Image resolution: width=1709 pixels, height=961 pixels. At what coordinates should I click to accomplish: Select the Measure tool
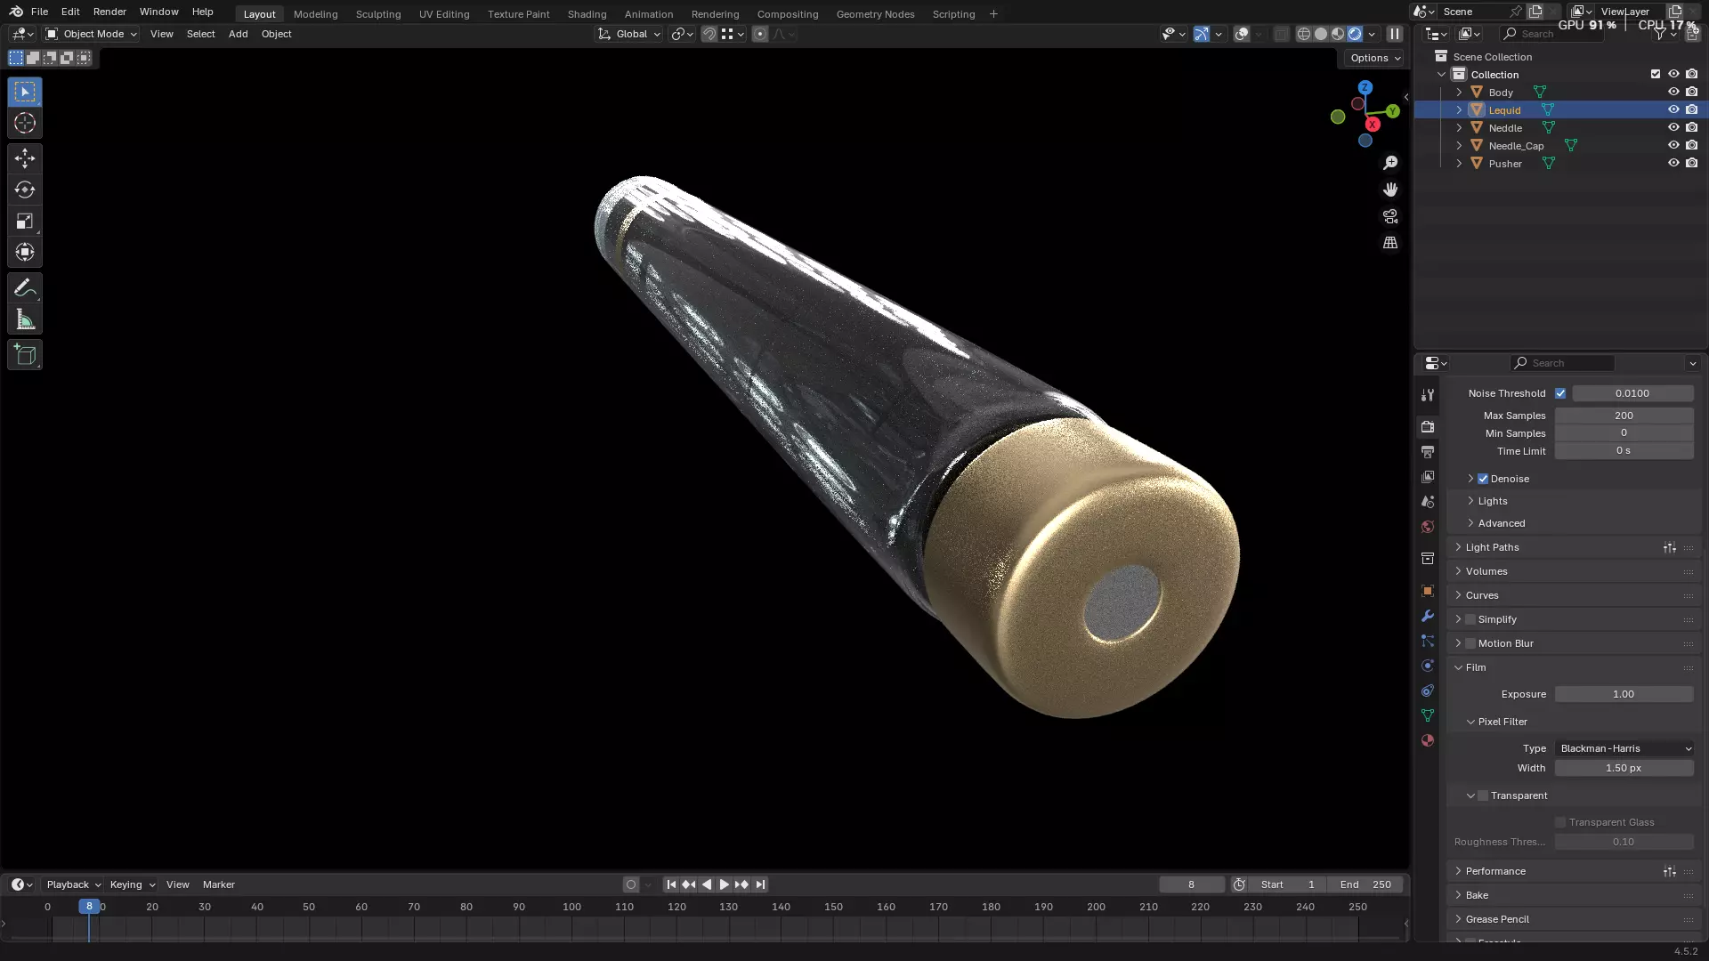pos(25,319)
